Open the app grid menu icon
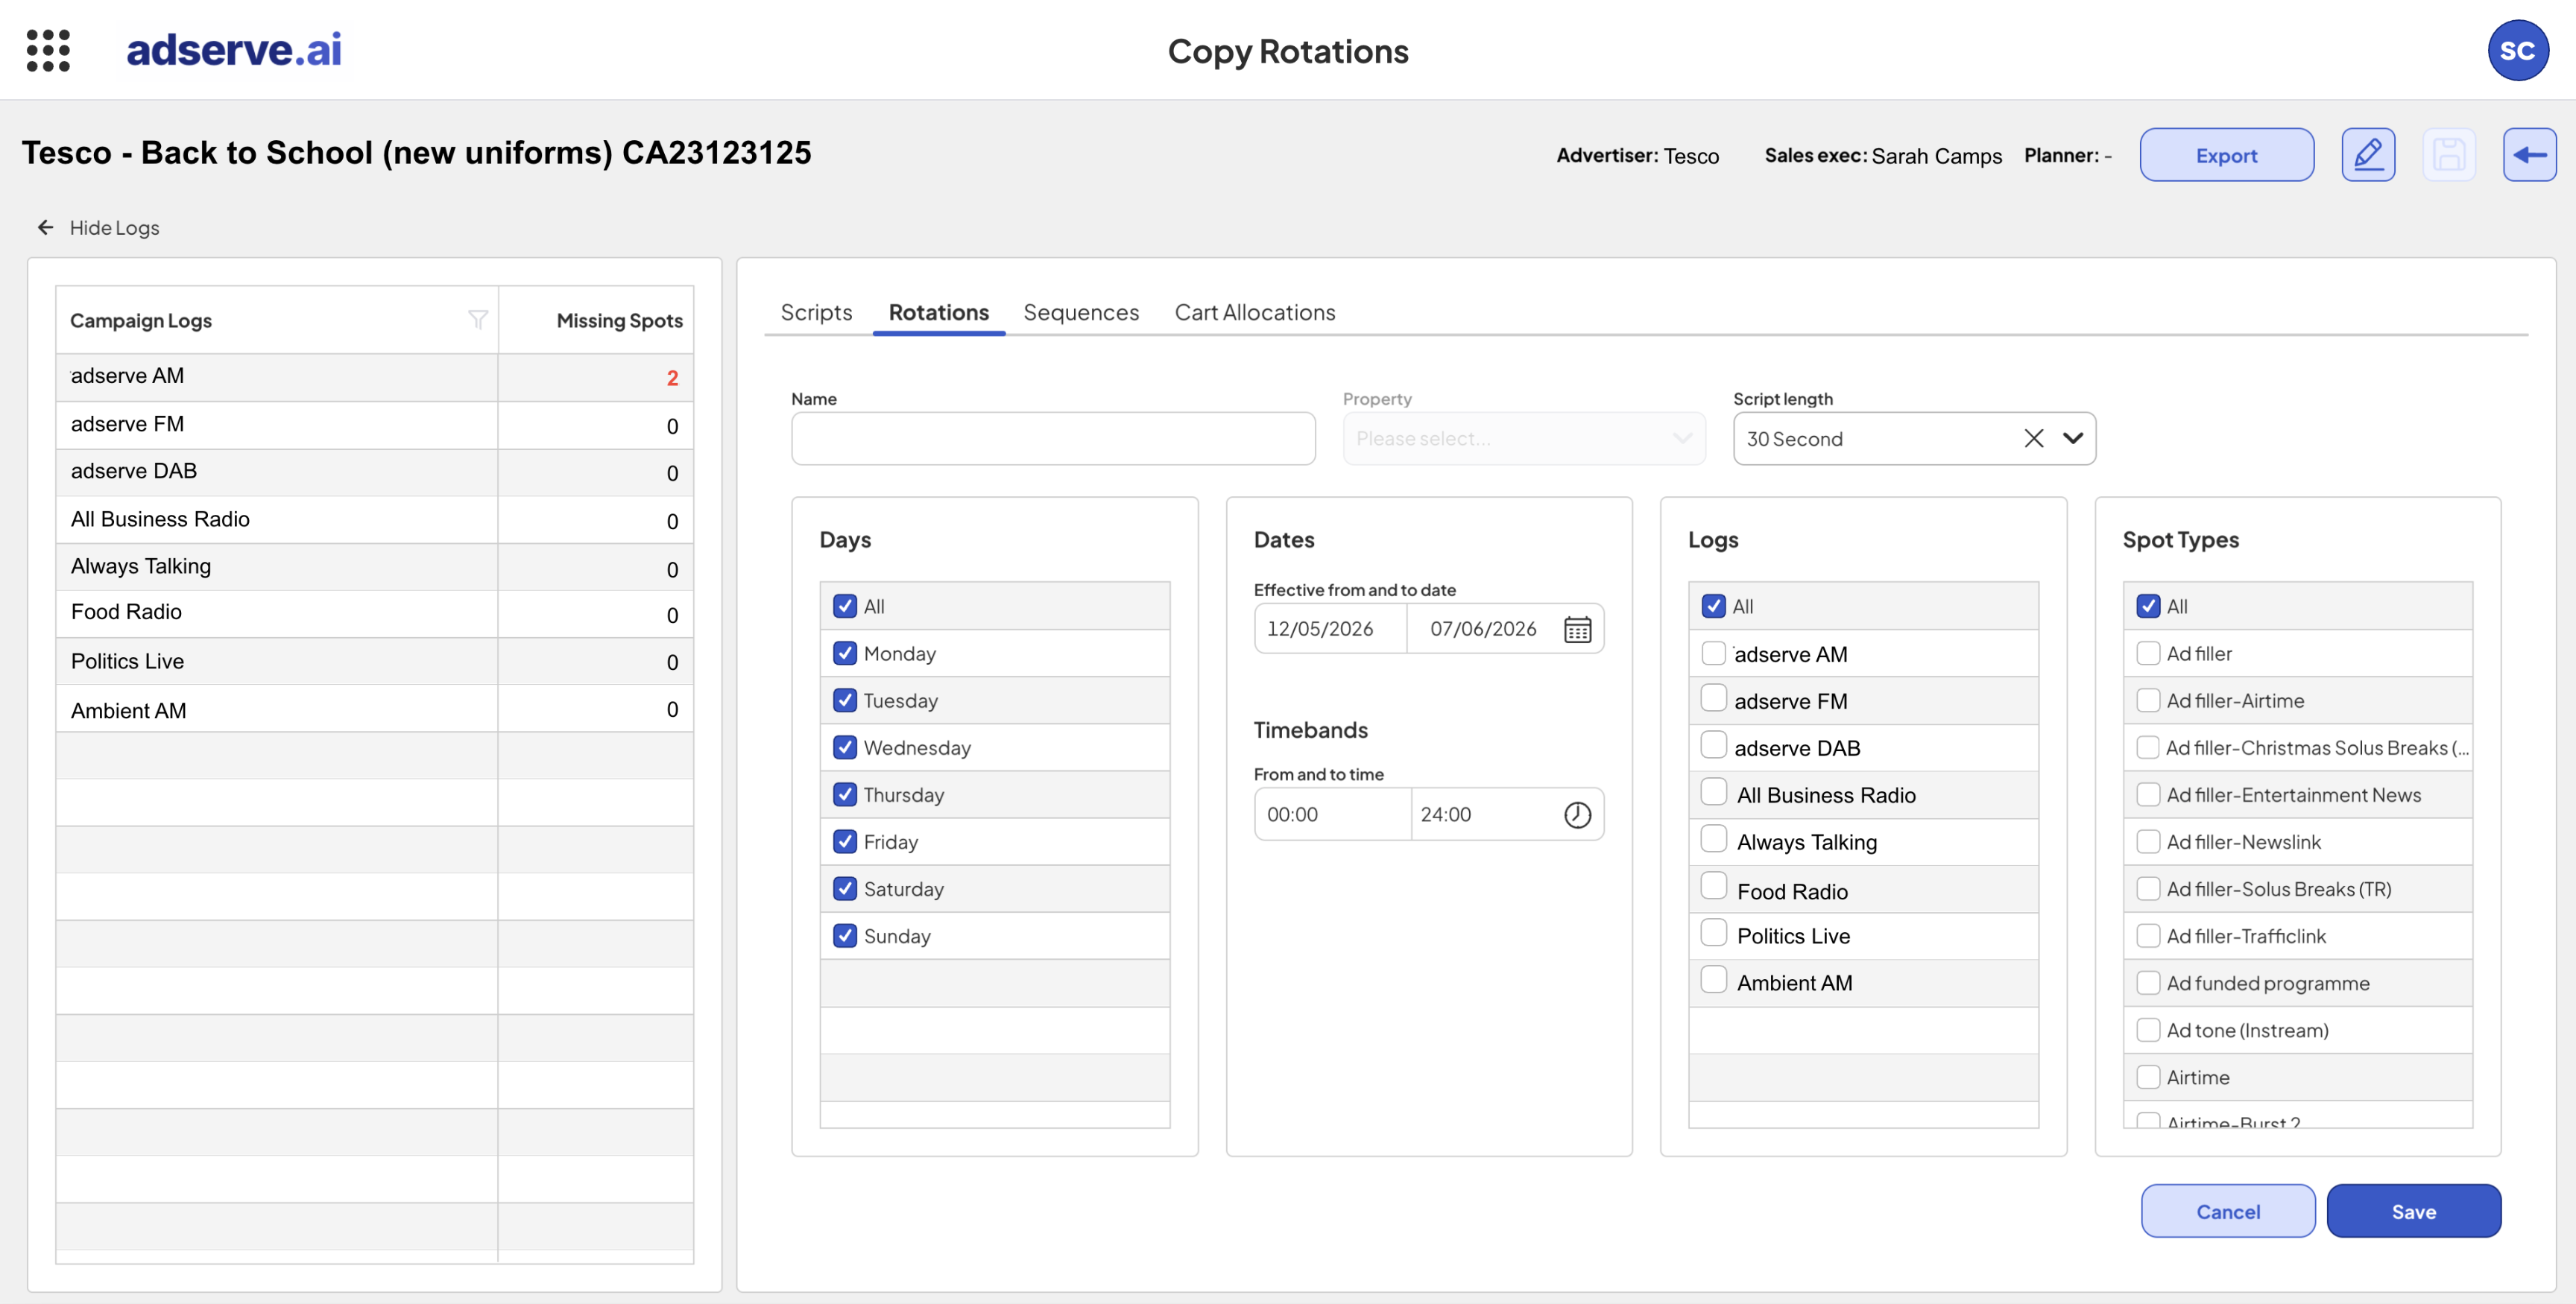 pyautogui.click(x=48, y=50)
